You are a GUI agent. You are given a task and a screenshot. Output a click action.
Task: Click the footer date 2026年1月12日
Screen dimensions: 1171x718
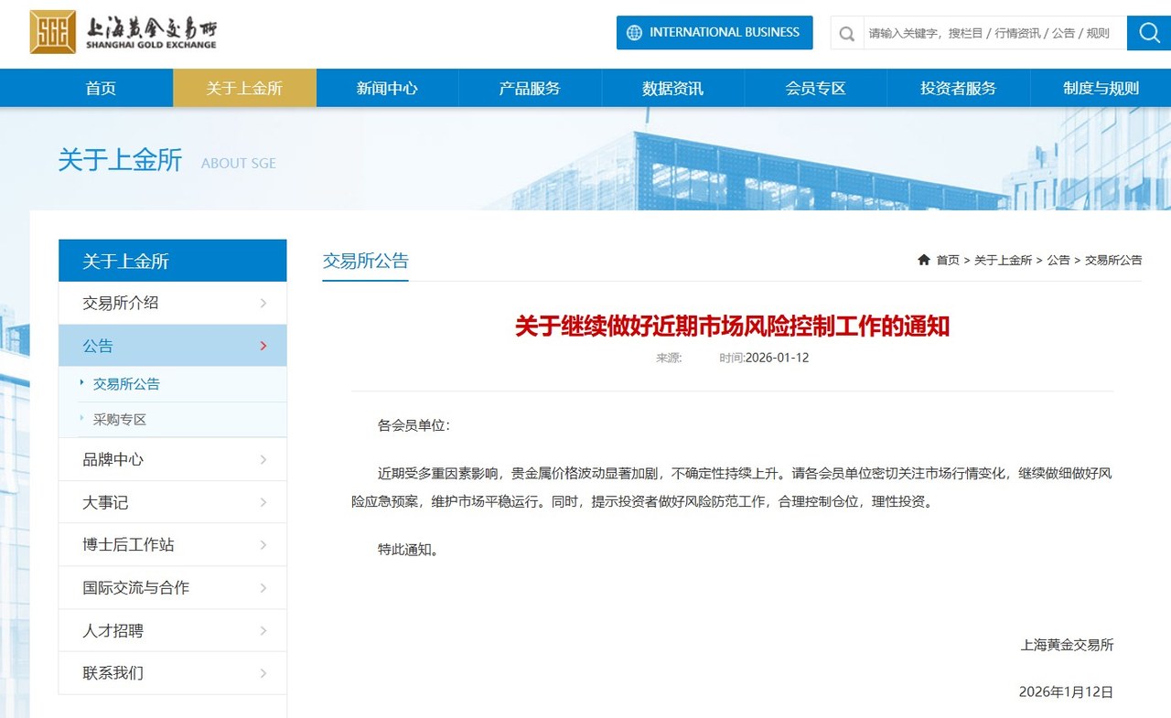point(1066,692)
